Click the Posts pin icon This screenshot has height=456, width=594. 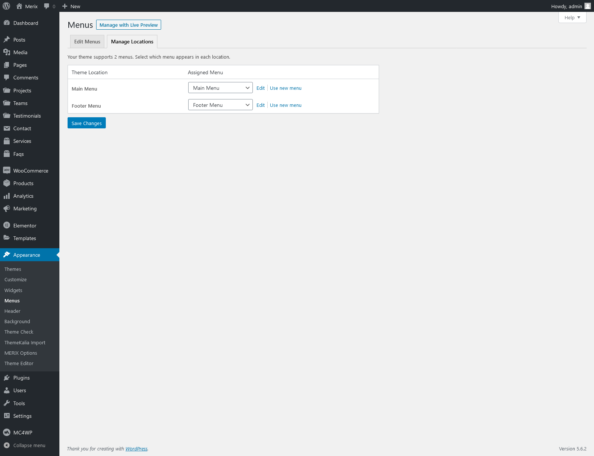click(7, 39)
